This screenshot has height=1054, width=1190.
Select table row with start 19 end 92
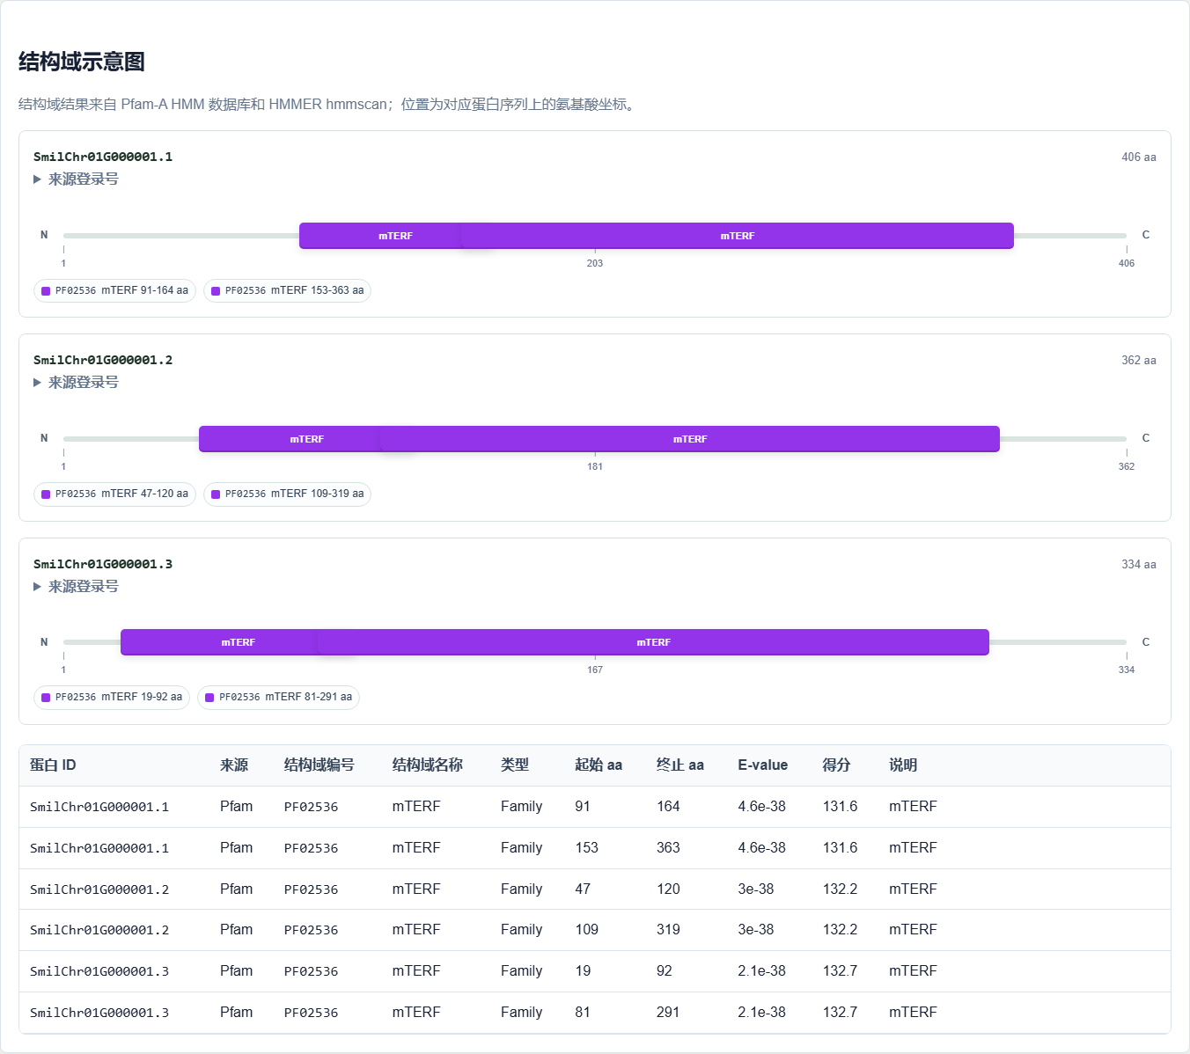(595, 971)
